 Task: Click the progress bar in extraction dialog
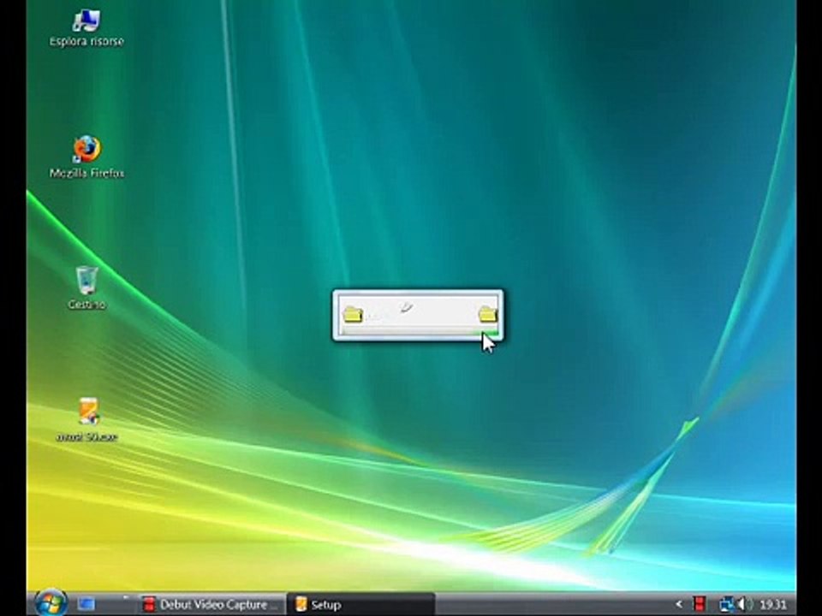click(419, 332)
